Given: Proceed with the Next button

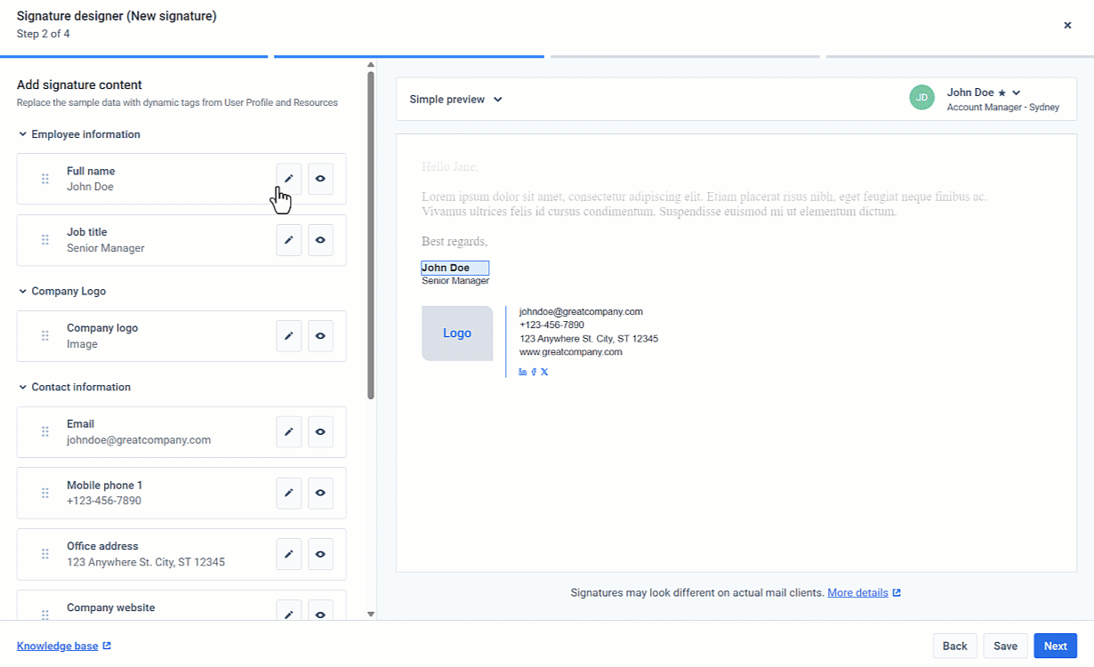Looking at the screenshot, I should pyautogui.click(x=1056, y=646).
